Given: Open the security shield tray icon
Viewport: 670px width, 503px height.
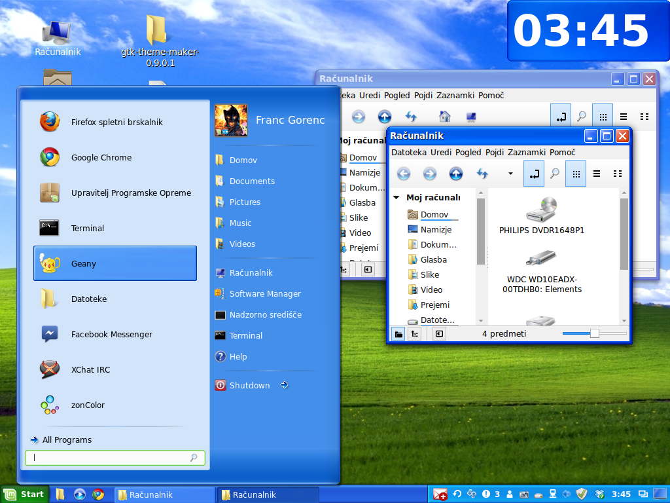Looking at the screenshot, I should pos(582,494).
